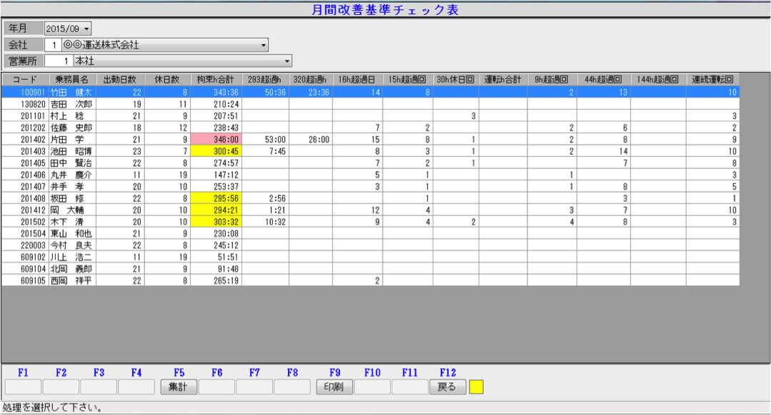771x415 pixels.
Task: Click the yellow 295:56 cell
Action: pyautogui.click(x=216, y=198)
